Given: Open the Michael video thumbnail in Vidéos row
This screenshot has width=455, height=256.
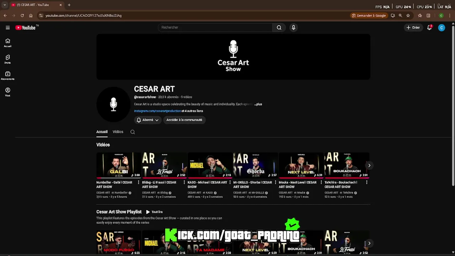Looking at the screenshot, I should click(x=210, y=165).
